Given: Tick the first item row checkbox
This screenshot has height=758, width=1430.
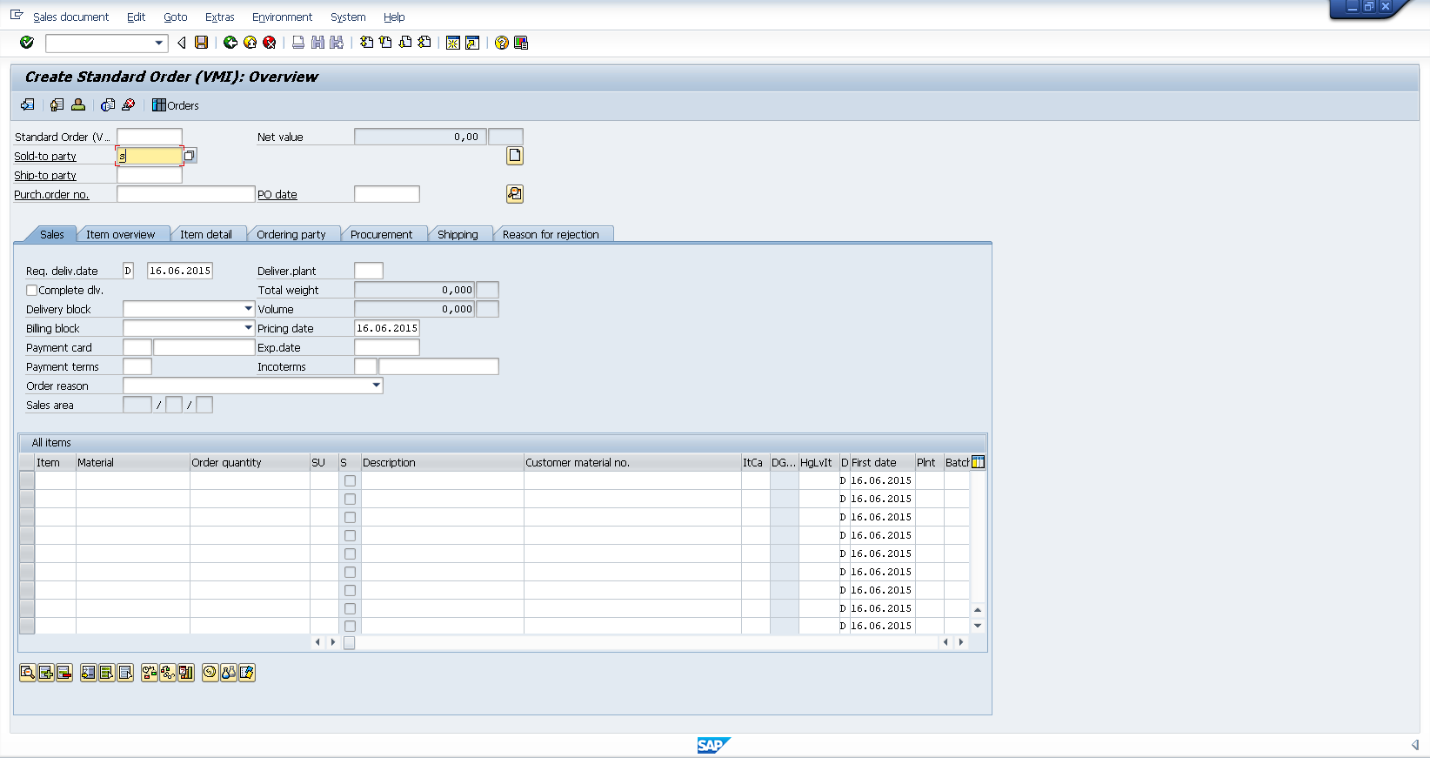Looking at the screenshot, I should pos(350,481).
